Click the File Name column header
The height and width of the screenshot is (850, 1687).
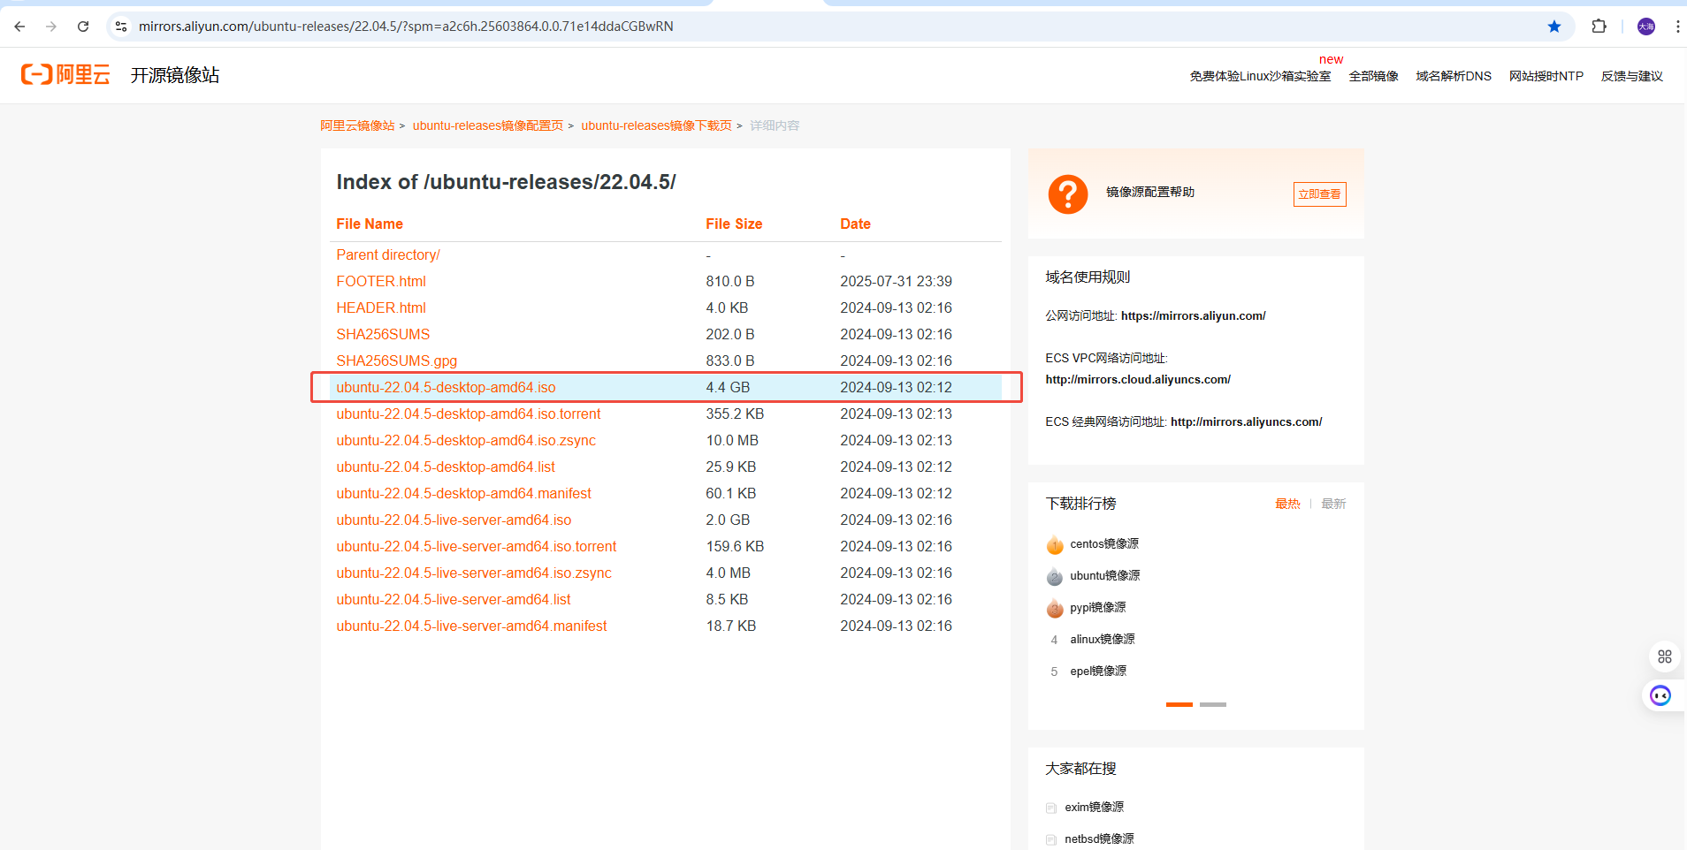click(x=370, y=224)
